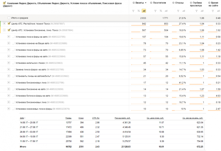
Task: Click the filter icon under Визиты
Action: tap(133, 11)
